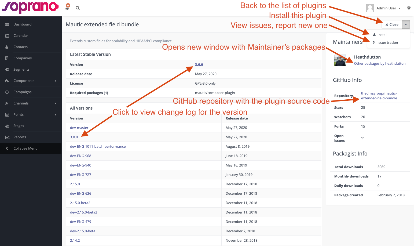Screen dimensions: 414x246
Task: Open the Admin User dropdown
Action: click(383, 8)
